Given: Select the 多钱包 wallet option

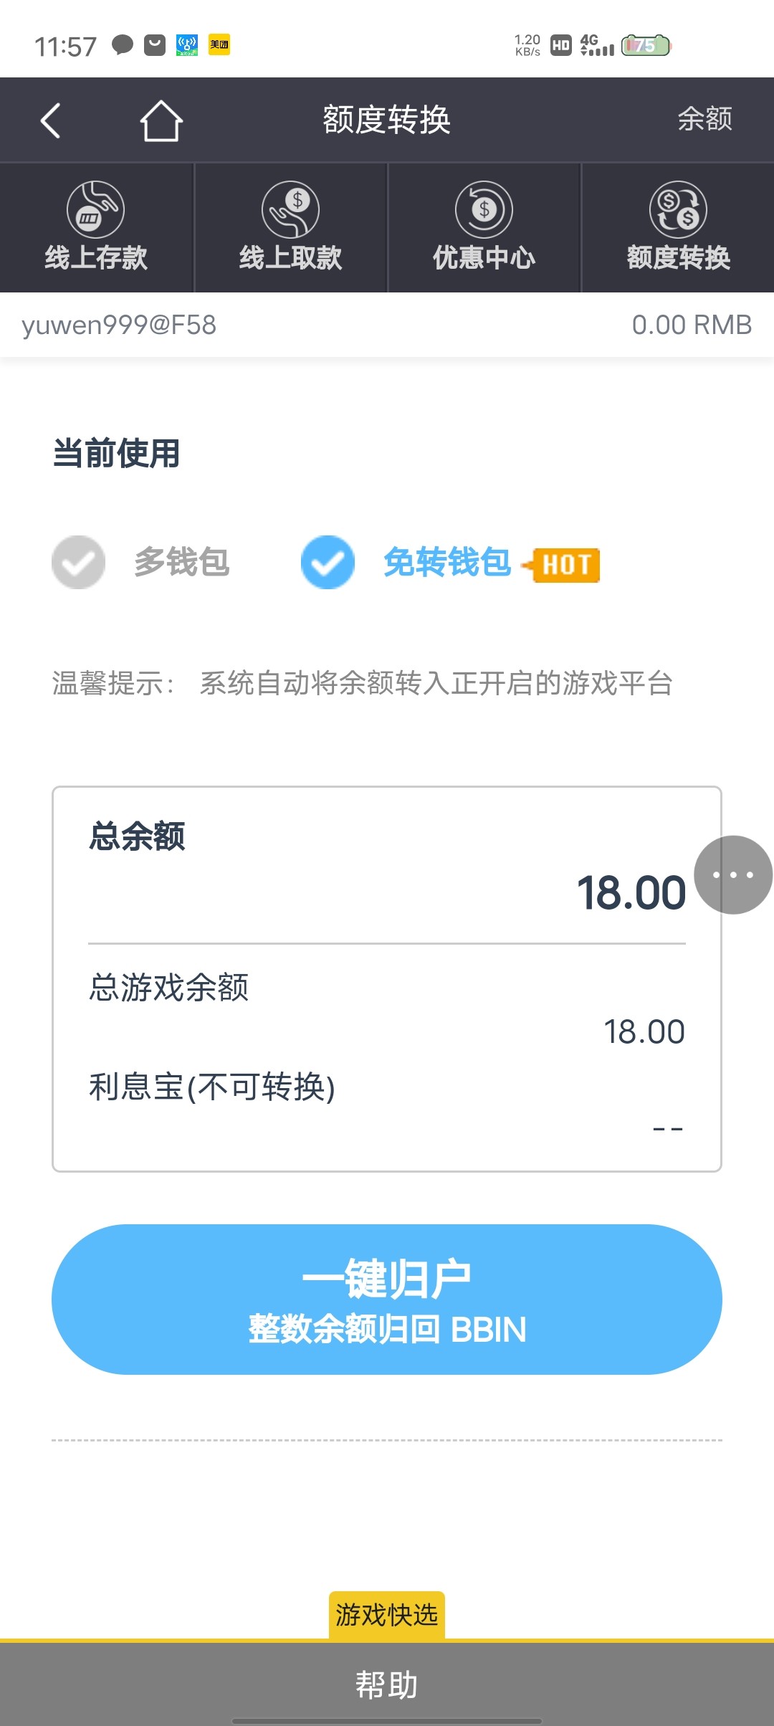Looking at the screenshot, I should [181, 562].
